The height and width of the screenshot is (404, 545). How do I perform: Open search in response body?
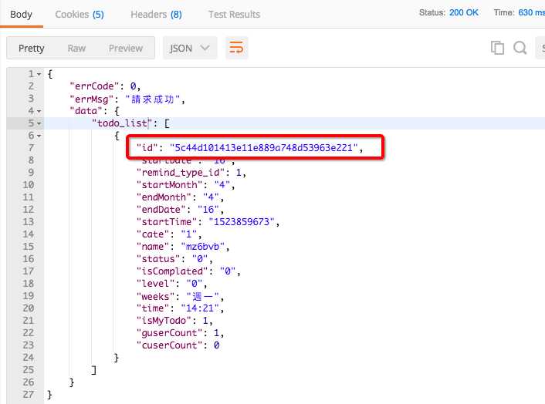[x=520, y=48]
